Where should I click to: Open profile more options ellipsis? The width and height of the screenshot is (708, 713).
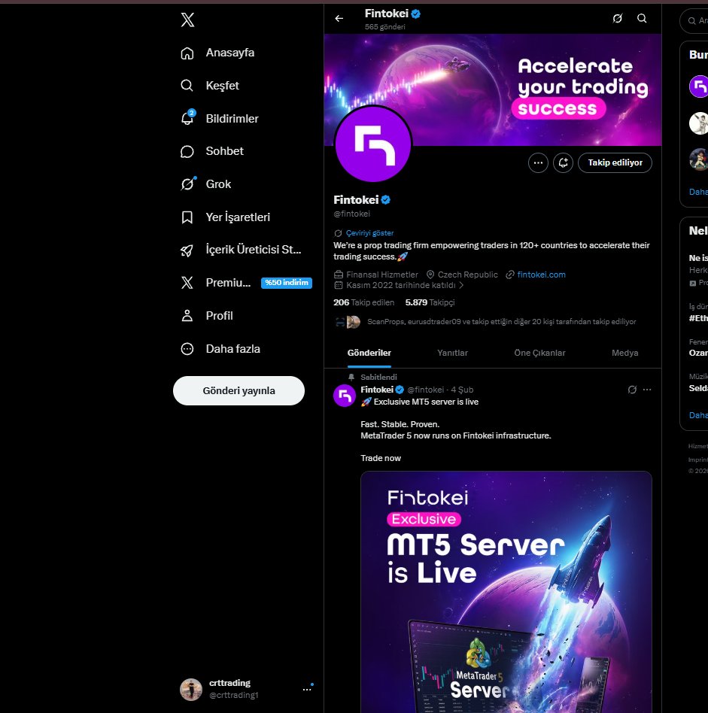point(538,162)
